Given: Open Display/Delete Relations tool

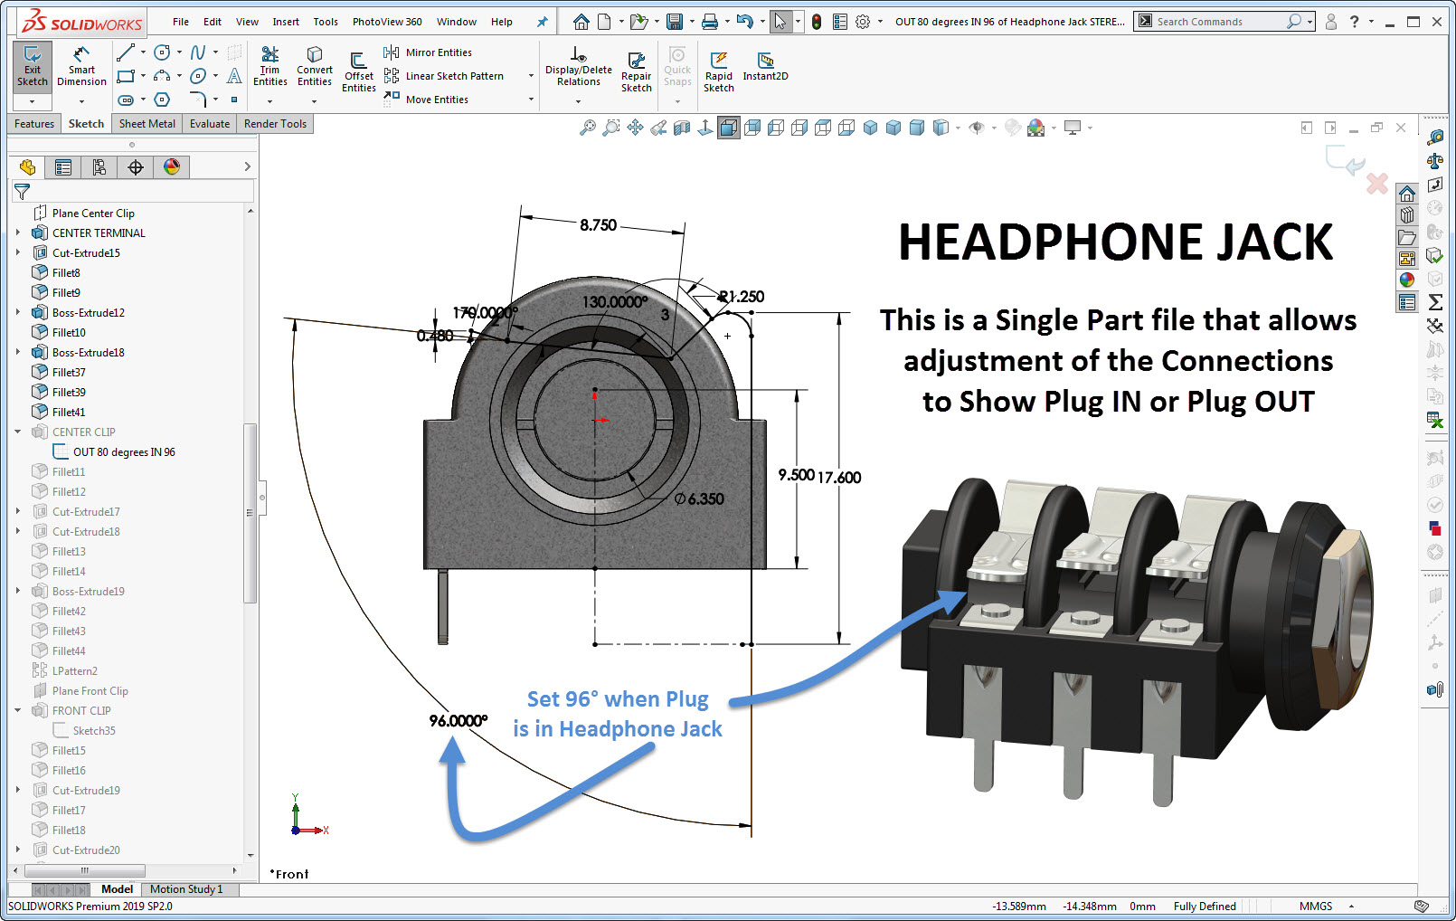Looking at the screenshot, I should (578, 67).
